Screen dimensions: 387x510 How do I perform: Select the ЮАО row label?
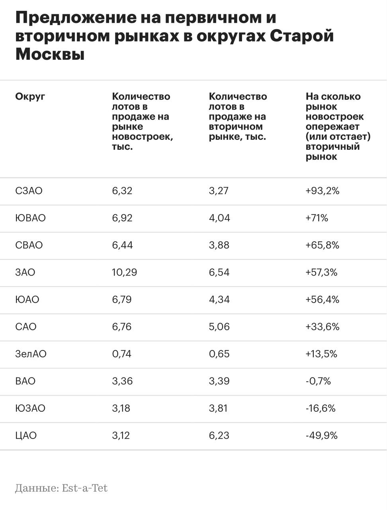pos(27,299)
